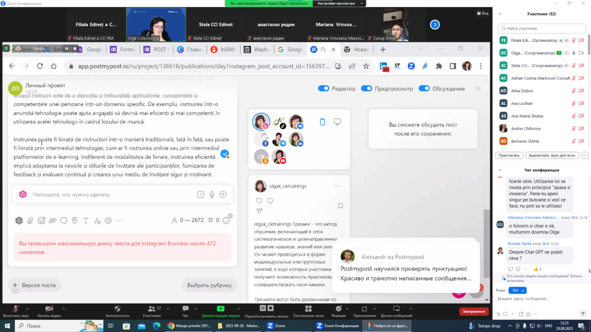Image resolution: width=591 pixels, height=332 pixels.
Task: Start video with Начать видео in Zoom
Action: (x=49, y=311)
